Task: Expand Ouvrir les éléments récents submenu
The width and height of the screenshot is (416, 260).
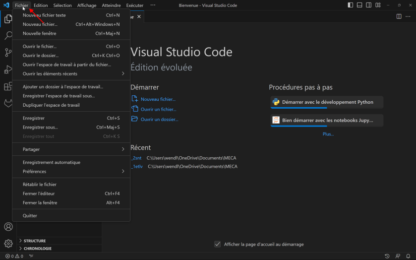Action: coord(71,73)
